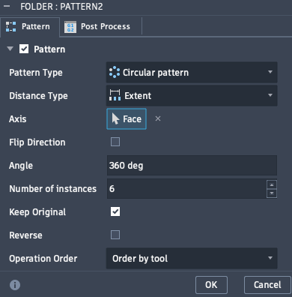Screen dimensions: 292x297
Task: Click the Number of instances field
Action: [186, 189]
